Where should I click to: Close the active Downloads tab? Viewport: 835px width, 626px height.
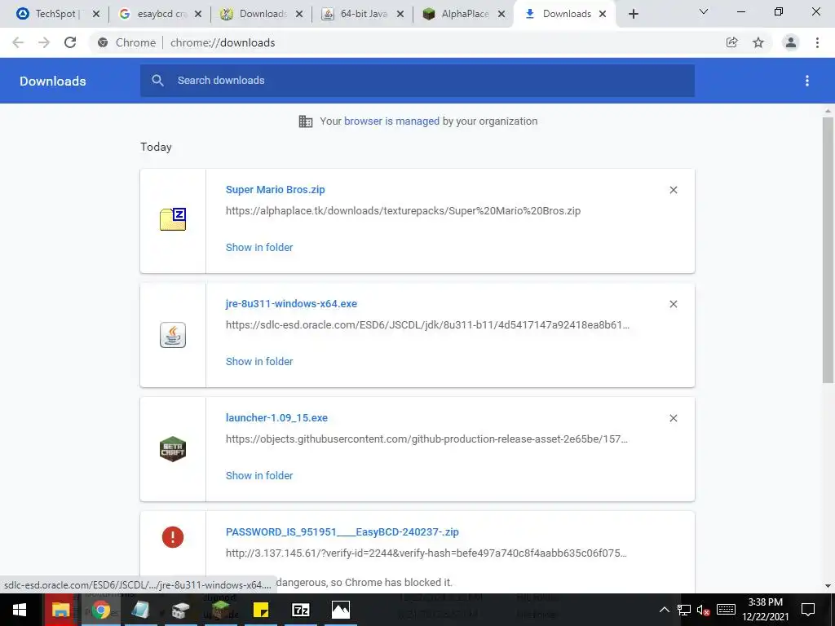point(603,14)
